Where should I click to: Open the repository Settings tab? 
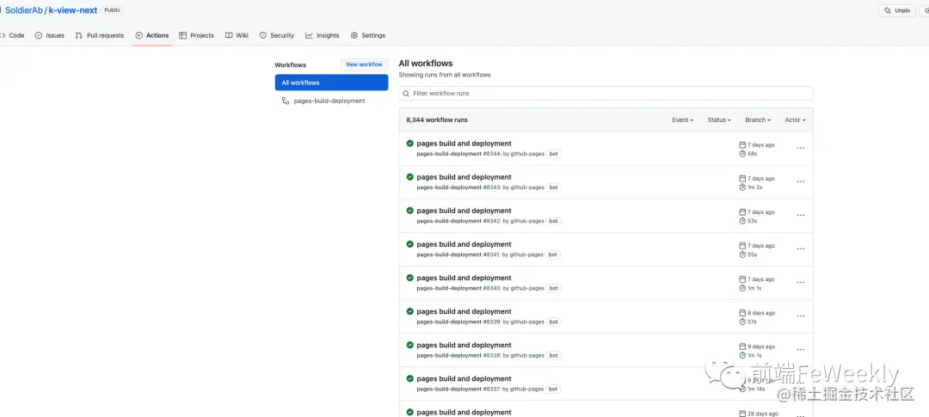click(368, 35)
